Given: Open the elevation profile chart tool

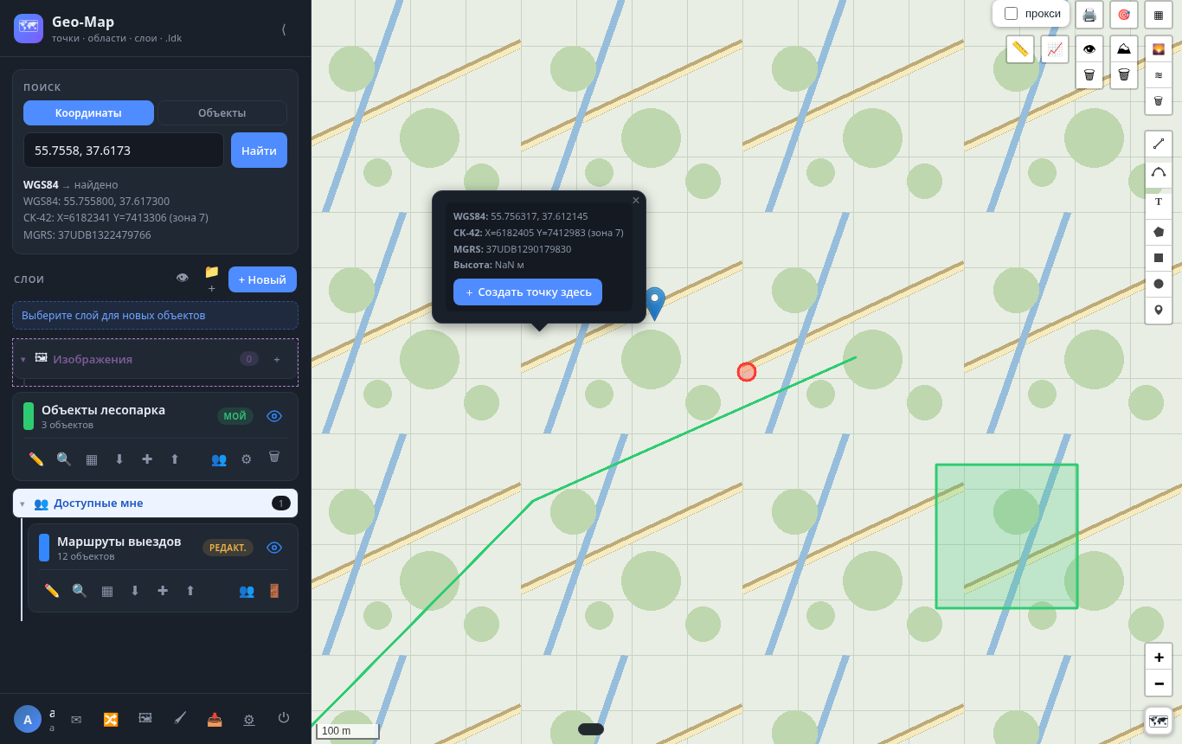Looking at the screenshot, I should [x=1055, y=49].
